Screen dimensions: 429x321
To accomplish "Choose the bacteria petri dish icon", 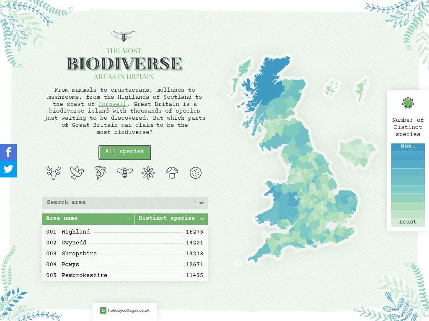I will [196, 172].
